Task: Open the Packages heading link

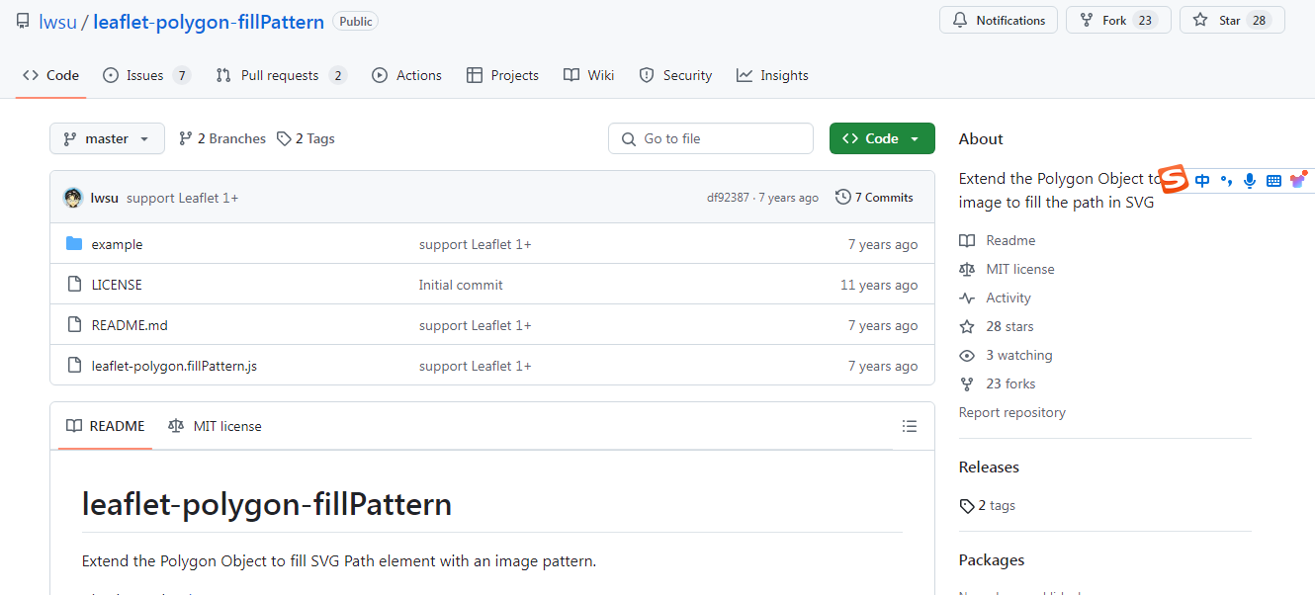Action: [992, 559]
